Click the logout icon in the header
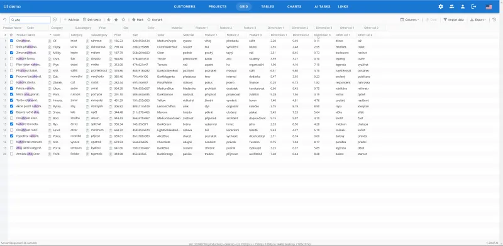The height and width of the screenshot is (246, 503). click(473, 6)
